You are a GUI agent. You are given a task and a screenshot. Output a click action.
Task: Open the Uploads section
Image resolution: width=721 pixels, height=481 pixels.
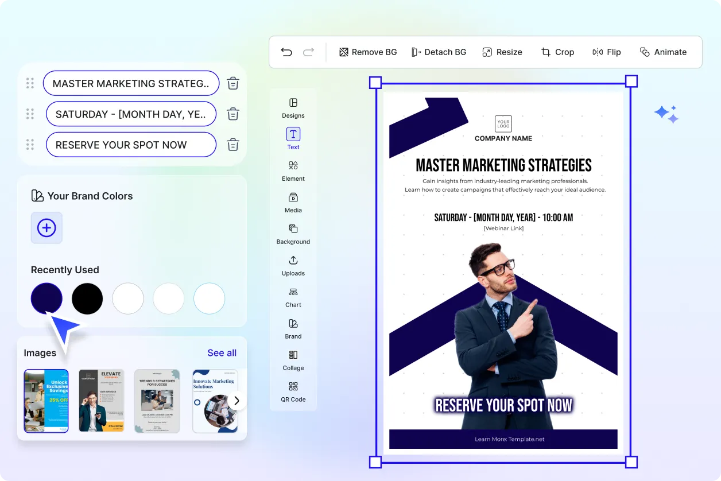click(293, 266)
